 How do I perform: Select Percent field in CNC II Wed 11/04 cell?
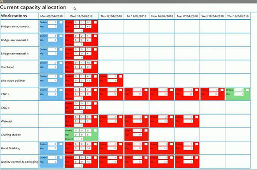[79, 112]
